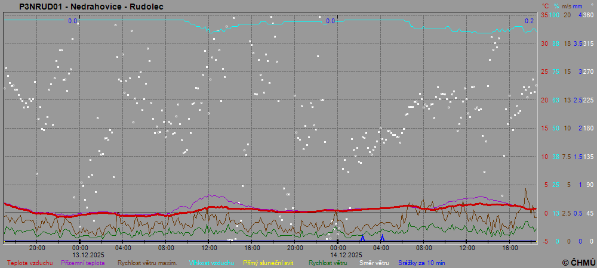Click the © ČHMÚ copyright text
This screenshot has width=597, height=268.
(x=578, y=263)
